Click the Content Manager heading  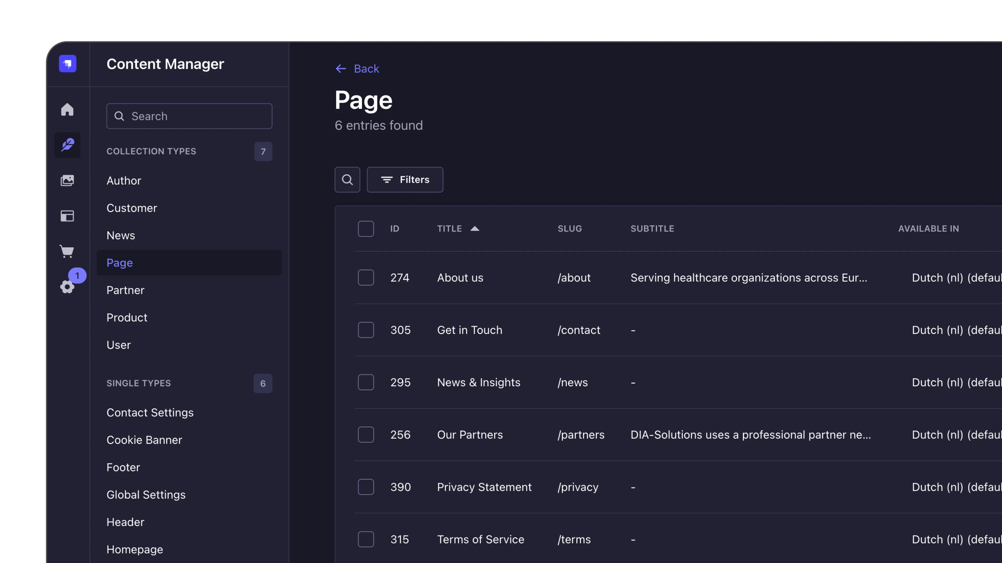pos(165,64)
